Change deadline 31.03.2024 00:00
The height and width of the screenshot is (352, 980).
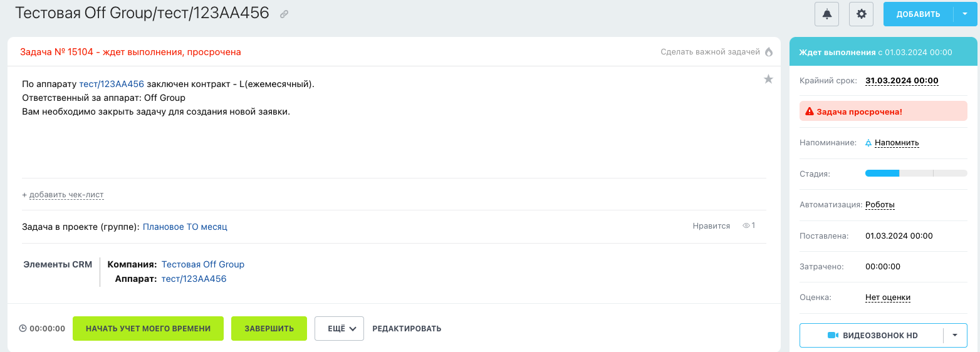[902, 81]
